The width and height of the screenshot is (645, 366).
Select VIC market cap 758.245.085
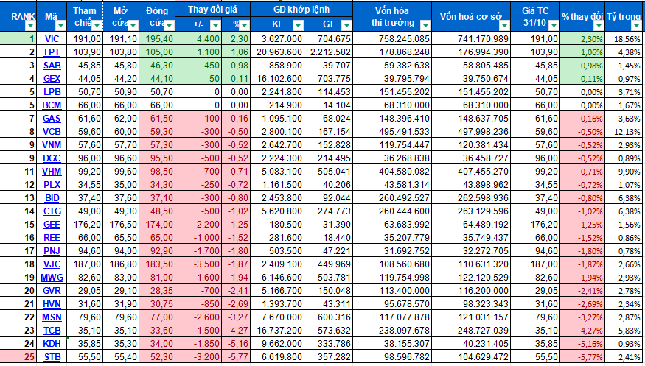(x=392, y=40)
